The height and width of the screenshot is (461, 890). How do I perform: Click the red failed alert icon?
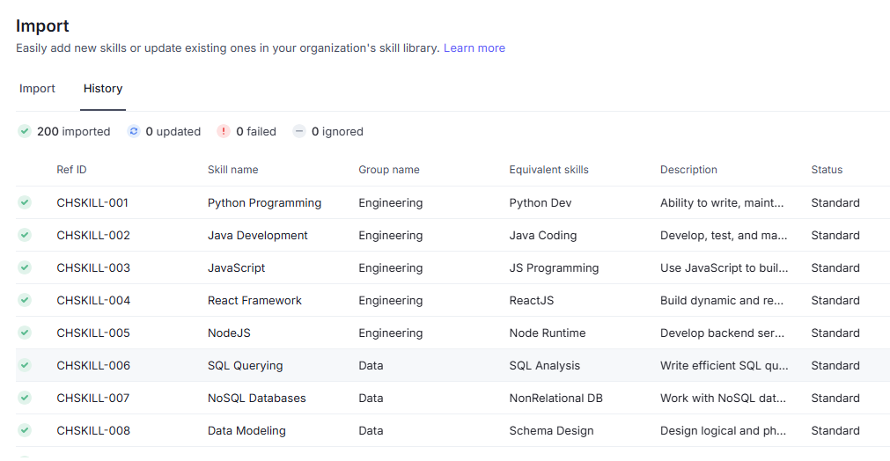(x=224, y=131)
